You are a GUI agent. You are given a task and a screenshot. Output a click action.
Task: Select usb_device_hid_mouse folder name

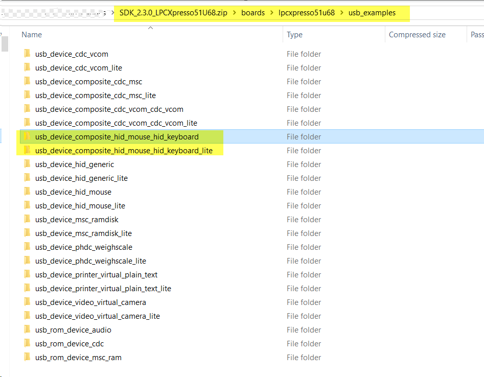[x=73, y=192]
